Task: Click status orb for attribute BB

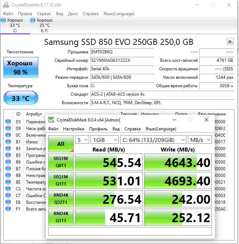Action: pyautogui.click(x=8, y=175)
